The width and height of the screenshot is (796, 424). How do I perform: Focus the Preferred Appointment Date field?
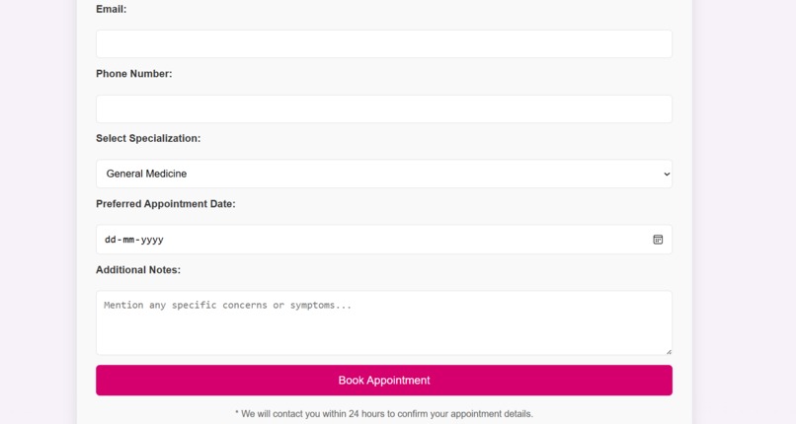pyautogui.click(x=384, y=240)
